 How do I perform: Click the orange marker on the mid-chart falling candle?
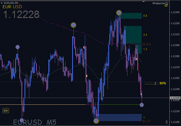click(x=87, y=76)
